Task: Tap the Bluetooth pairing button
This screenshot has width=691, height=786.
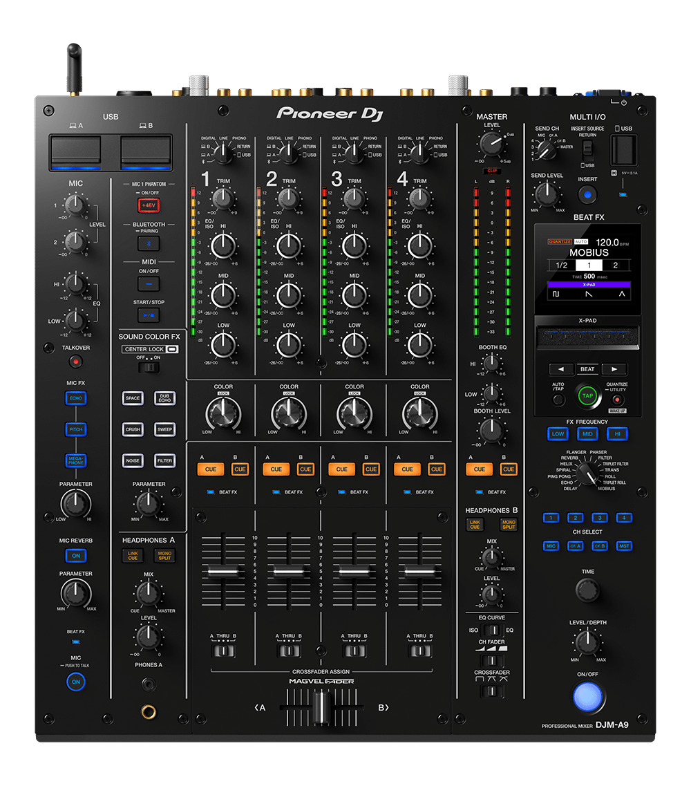Action: pos(149,243)
